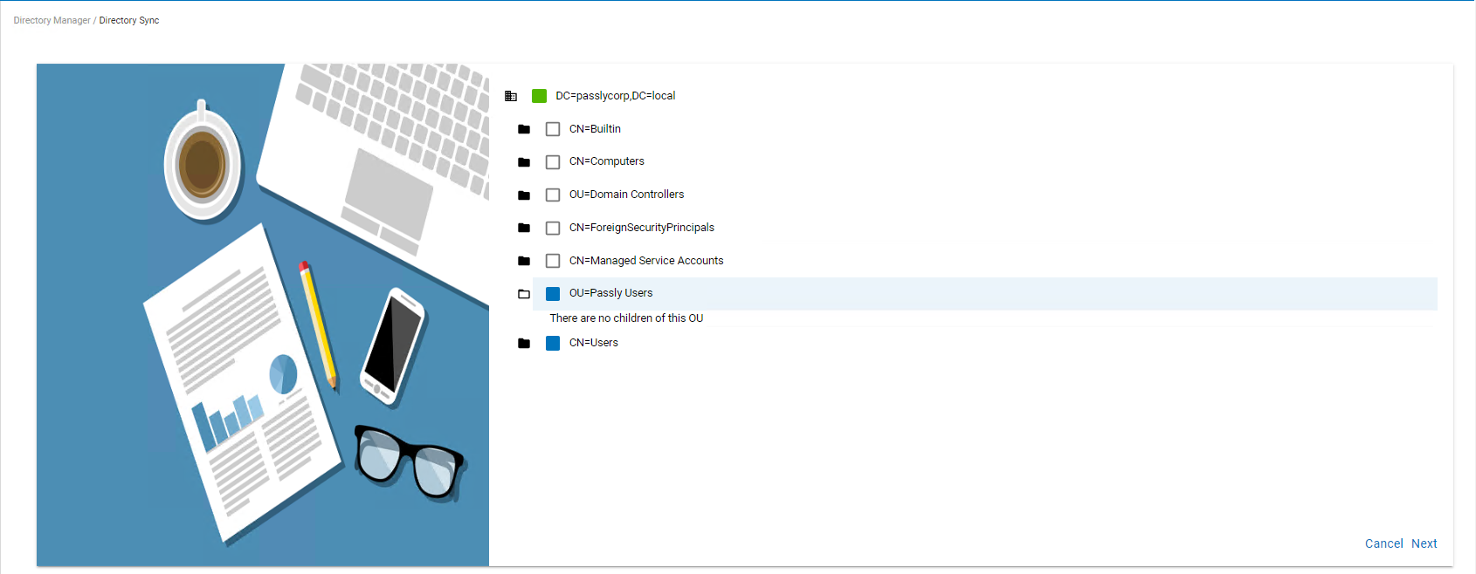This screenshot has width=1476, height=574.
Task: Select the OU=Domain Controllers label
Action: tap(626, 195)
